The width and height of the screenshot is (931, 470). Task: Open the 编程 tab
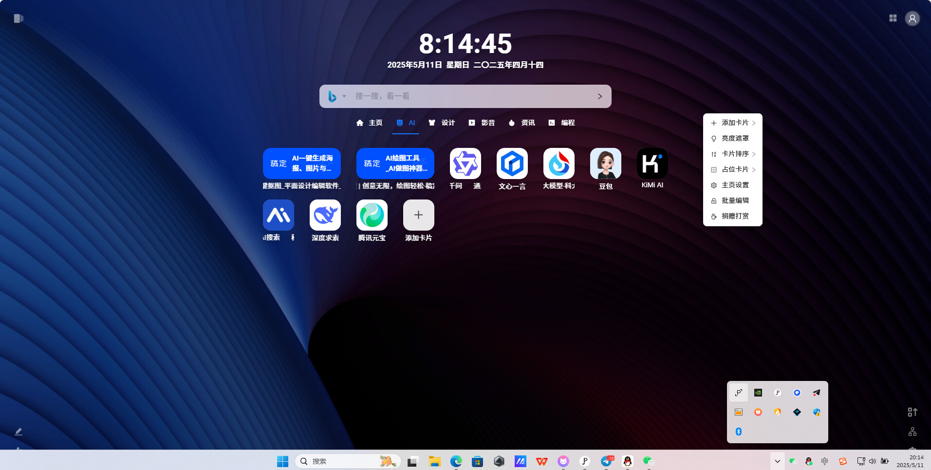tap(561, 123)
